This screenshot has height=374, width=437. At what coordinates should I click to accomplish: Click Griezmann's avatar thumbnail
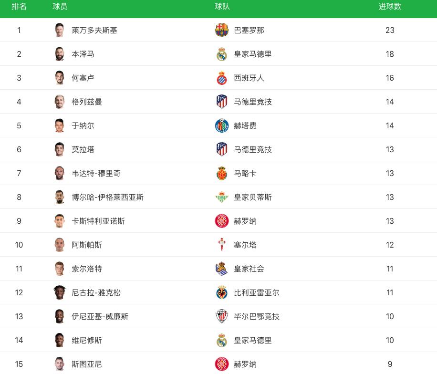coord(59,102)
